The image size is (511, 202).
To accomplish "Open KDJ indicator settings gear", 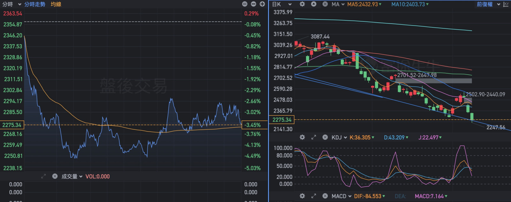I will pos(302,137).
